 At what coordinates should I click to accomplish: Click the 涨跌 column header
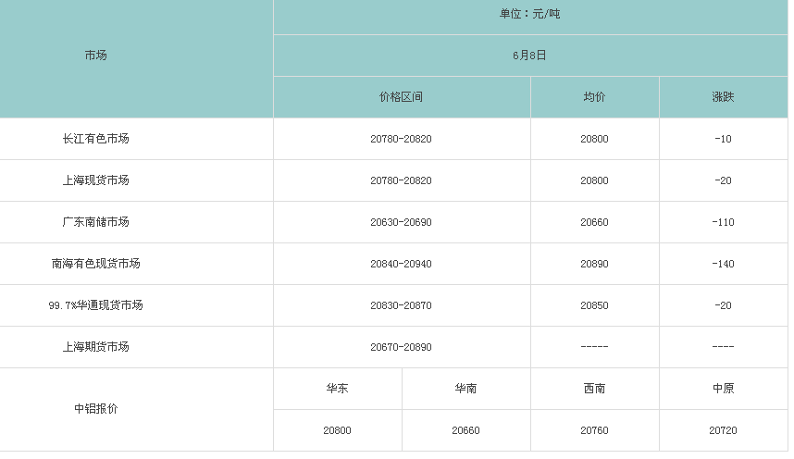pos(723,97)
